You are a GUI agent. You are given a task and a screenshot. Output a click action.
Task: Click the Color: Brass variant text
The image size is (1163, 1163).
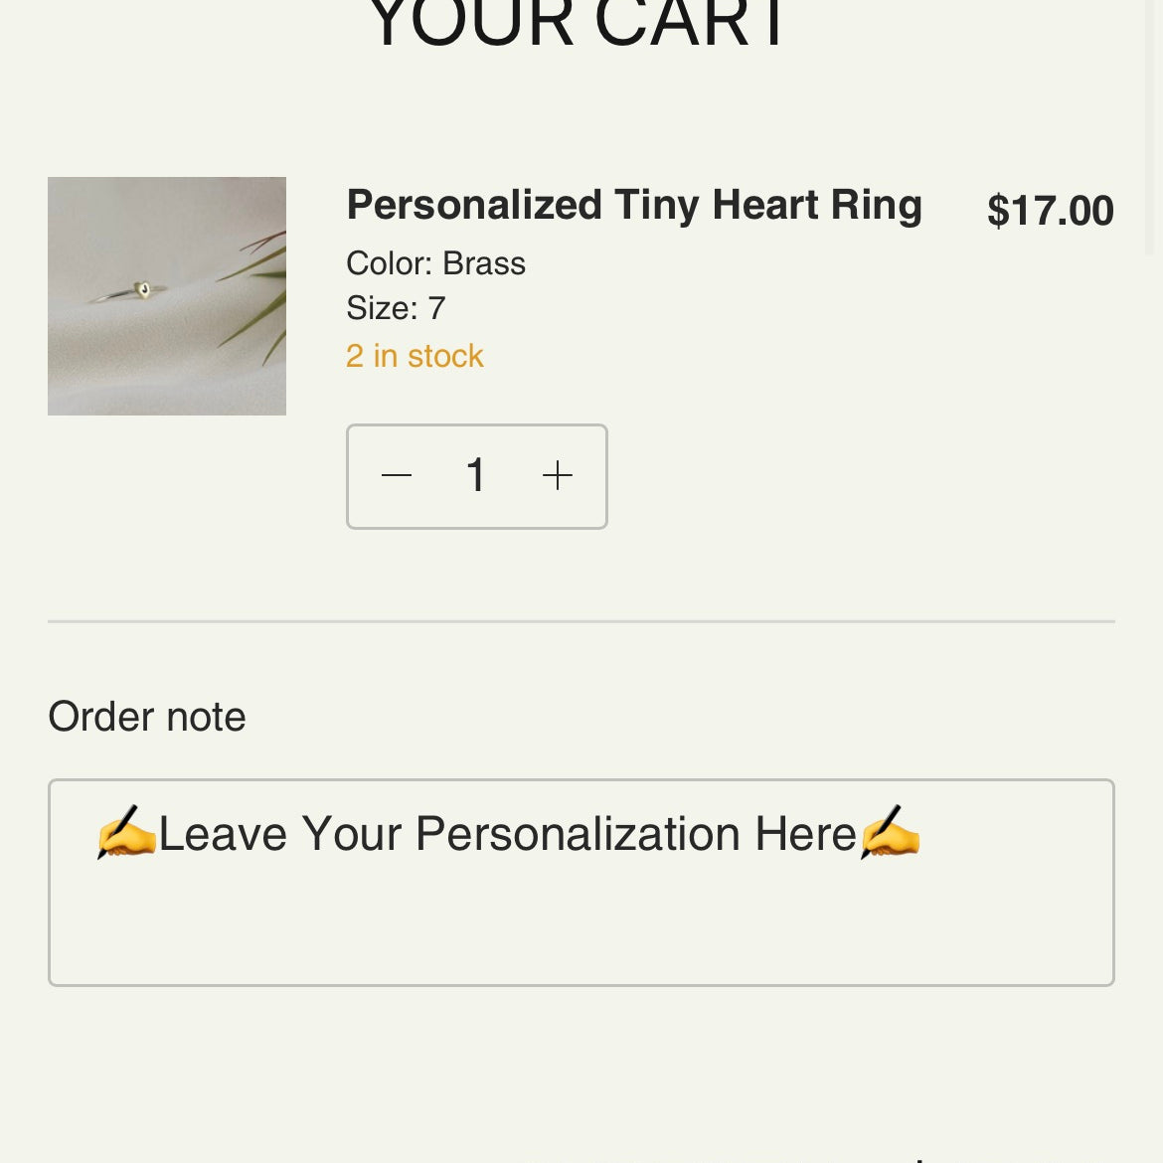(x=435, y=263)
